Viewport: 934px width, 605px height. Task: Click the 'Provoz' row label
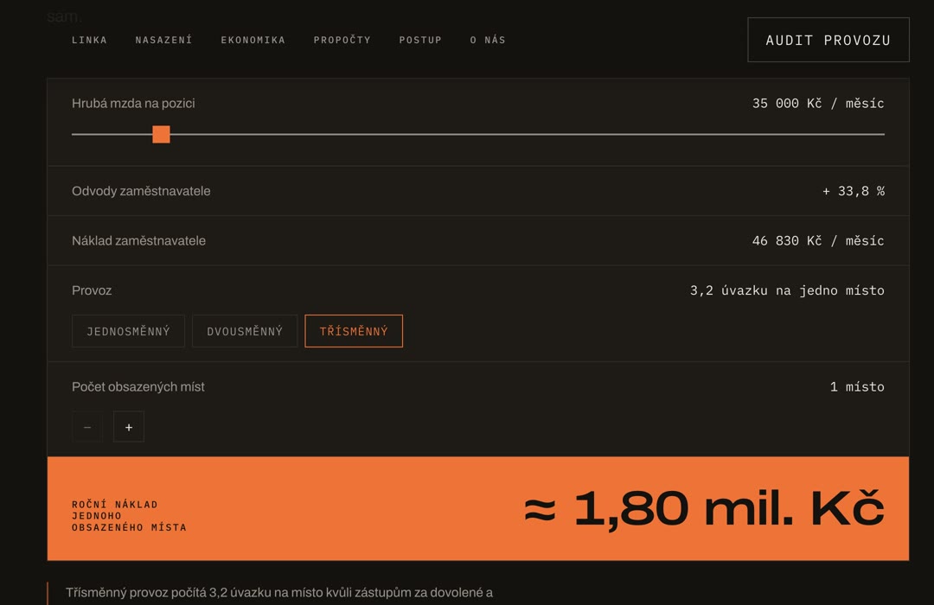tap(92, 290)
